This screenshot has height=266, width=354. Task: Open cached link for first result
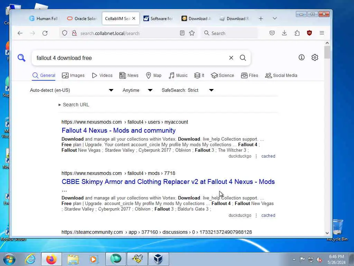[268, 156]
